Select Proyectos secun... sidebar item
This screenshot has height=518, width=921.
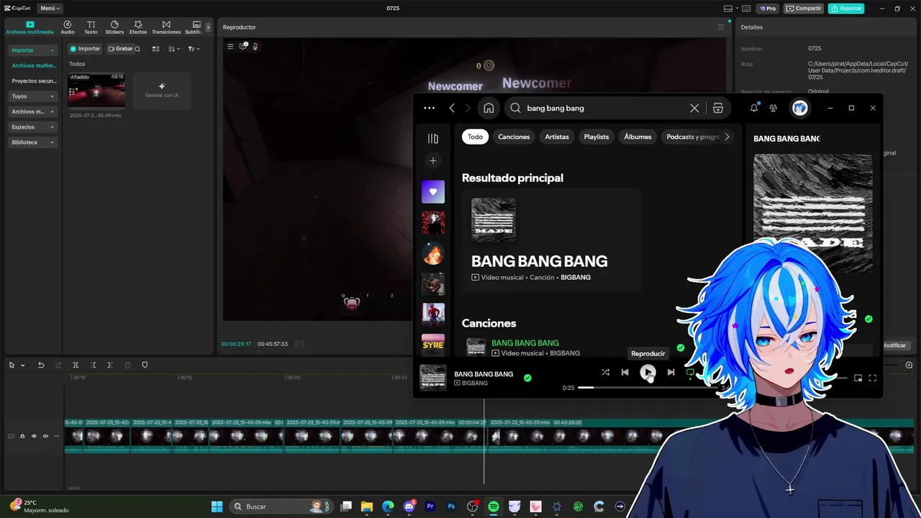(34, 81)
